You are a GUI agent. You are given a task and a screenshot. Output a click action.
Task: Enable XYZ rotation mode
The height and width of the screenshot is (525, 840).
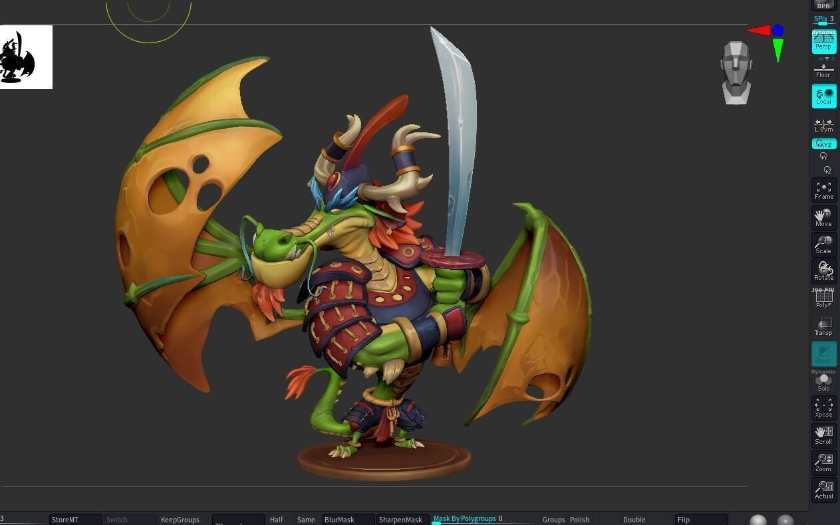[823, 144]
